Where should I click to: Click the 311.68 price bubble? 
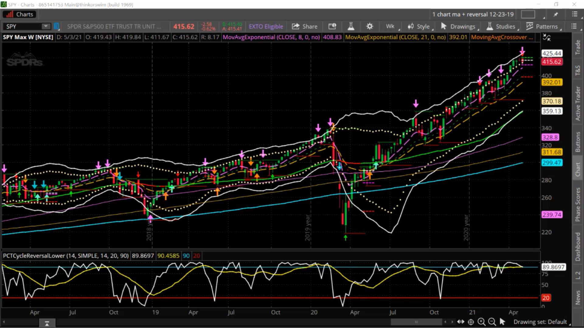click(551, 152)
